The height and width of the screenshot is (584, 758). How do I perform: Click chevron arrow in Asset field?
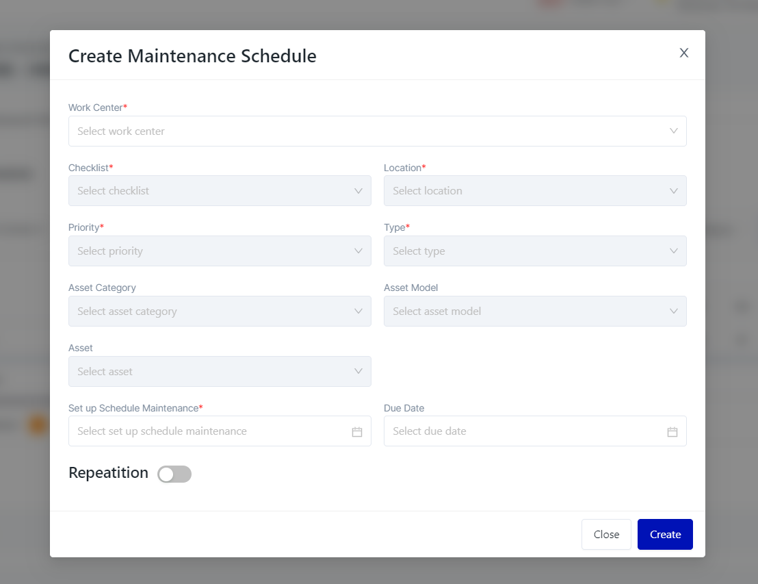point(358,372)
